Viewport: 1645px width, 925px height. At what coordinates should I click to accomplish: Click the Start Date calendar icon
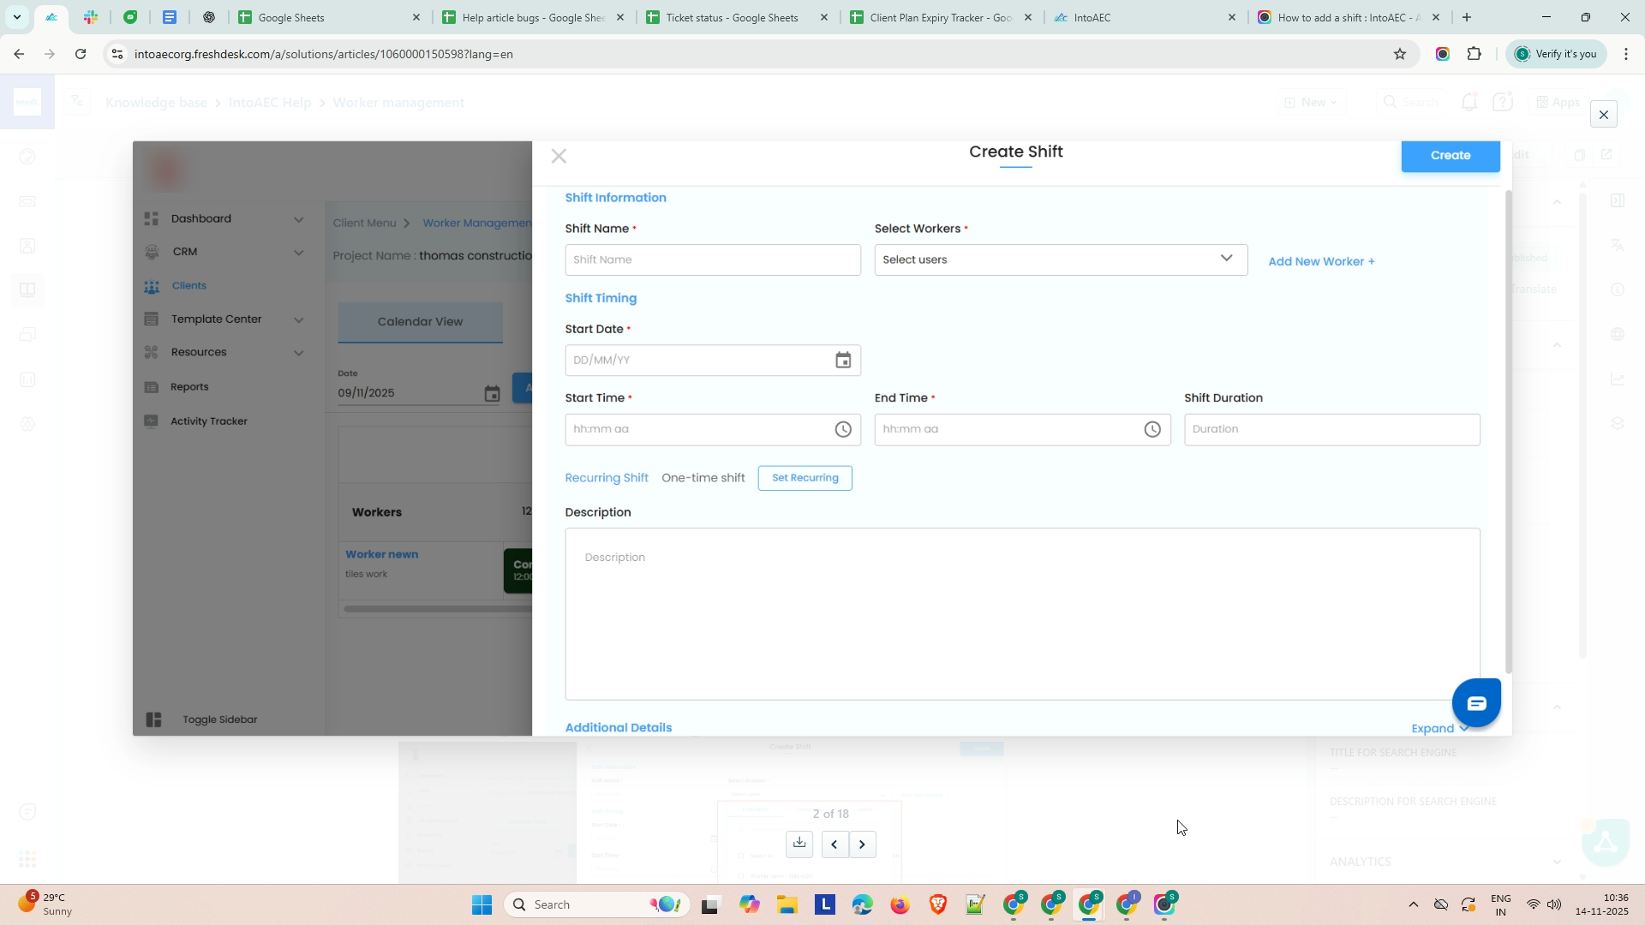click(843, 361)
